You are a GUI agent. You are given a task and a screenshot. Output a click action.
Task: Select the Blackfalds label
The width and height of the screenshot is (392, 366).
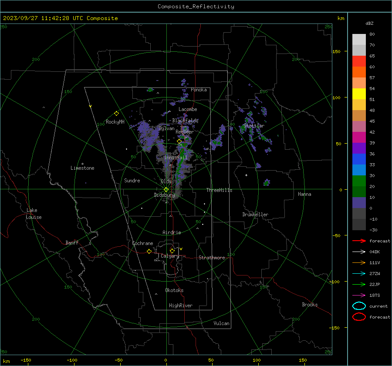click(x=185, y=121)
